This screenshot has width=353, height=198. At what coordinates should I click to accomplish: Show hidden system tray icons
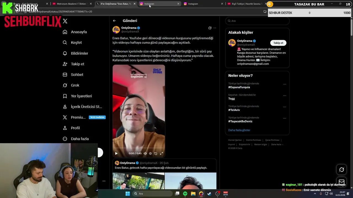pyautogui.click(x=315, y=194)
